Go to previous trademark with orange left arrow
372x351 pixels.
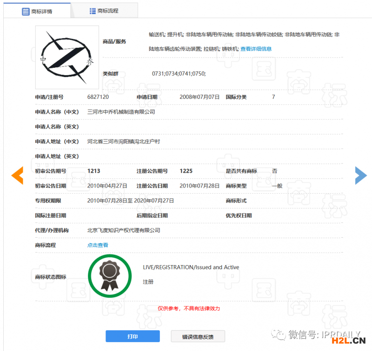17,175
